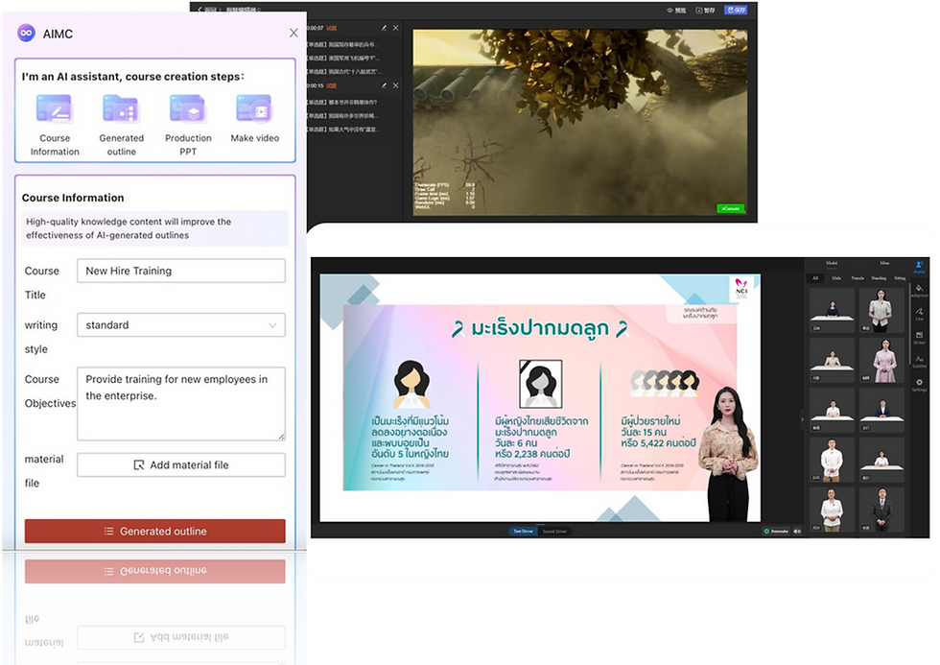This screenshot has height=665, width=940.
Task: Click the blue save button in video editor
Action: pyautogui.click(x=736, y=10)
